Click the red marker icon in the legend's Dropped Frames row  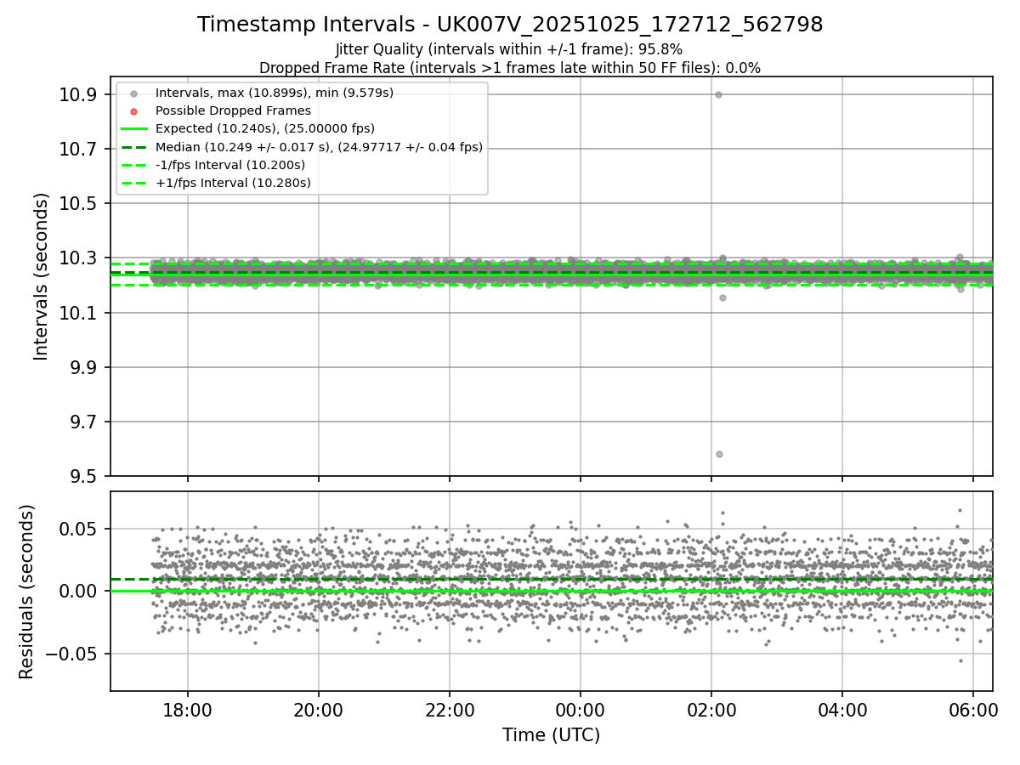pos(133,110)
